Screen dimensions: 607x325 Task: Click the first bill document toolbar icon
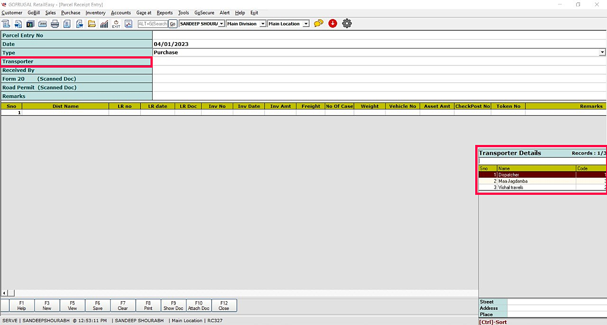click(x=6, y=24)
